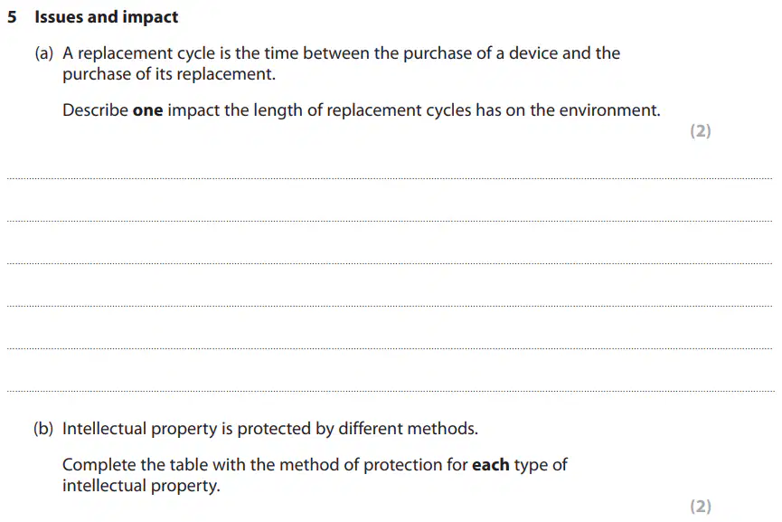Click the sixth dotted answer line
Image resolution: width=782 pixels, height=522 pixels.
(x=390, y=391)
